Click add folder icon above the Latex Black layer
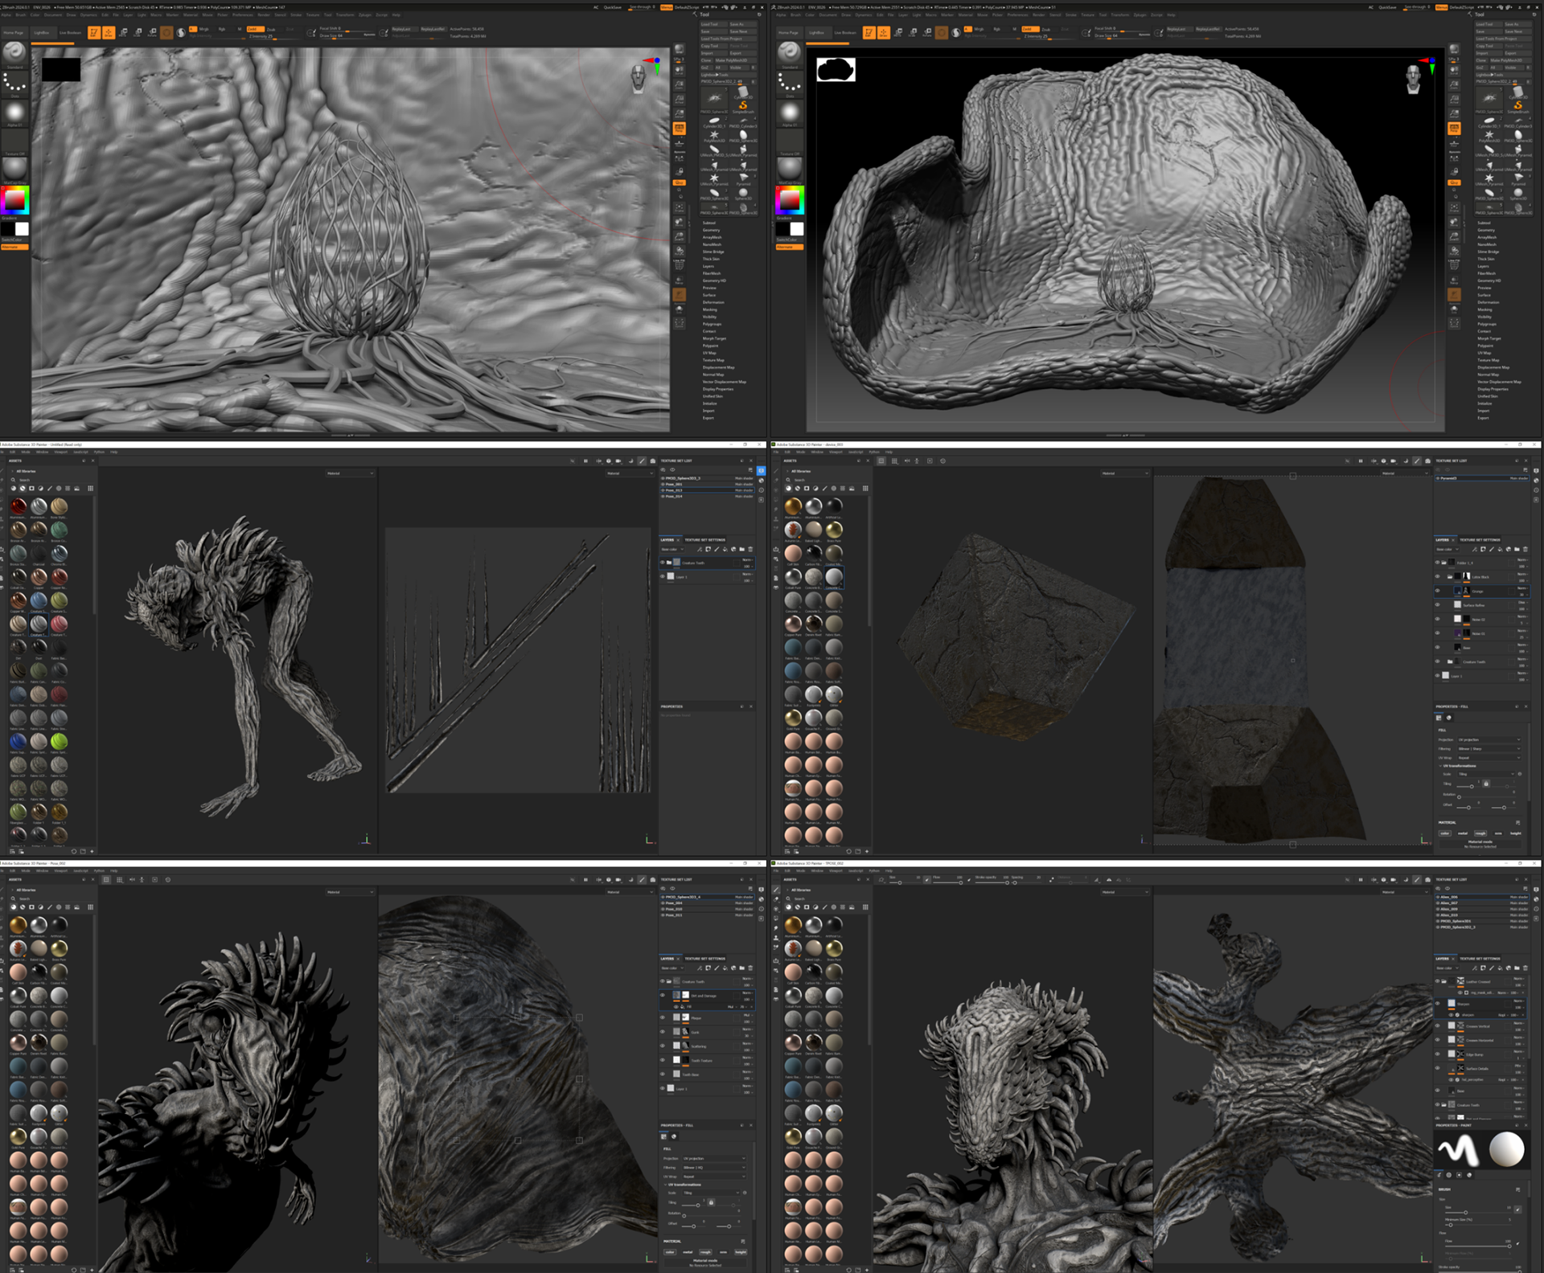This screenshot has height=1273, width=1544. [x=1517, y=550]
